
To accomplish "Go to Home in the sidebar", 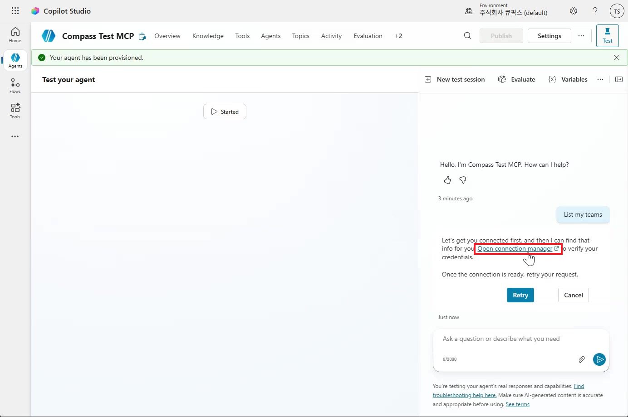I will (15, 35).
